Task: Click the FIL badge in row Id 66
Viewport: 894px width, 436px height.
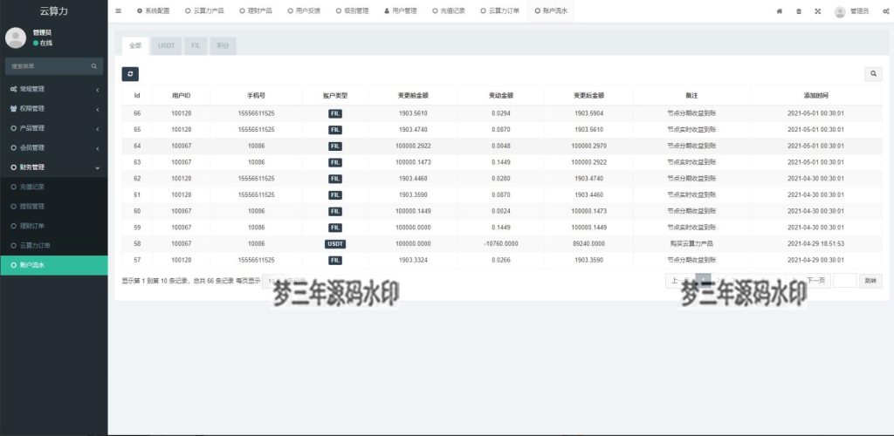Action: [x=335, y=113]
